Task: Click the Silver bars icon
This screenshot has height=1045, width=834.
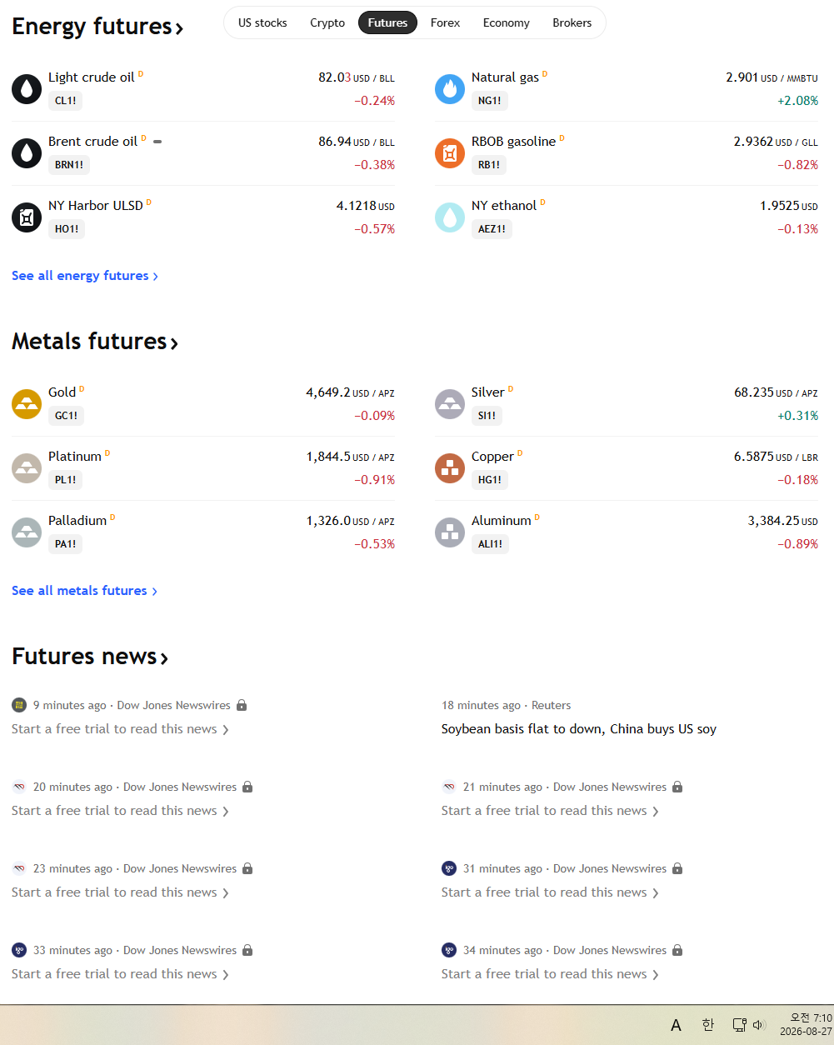Action: coord(450,404)
